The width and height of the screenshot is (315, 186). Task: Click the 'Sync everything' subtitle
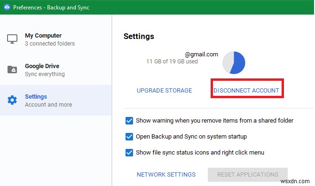tap(45, 74)
